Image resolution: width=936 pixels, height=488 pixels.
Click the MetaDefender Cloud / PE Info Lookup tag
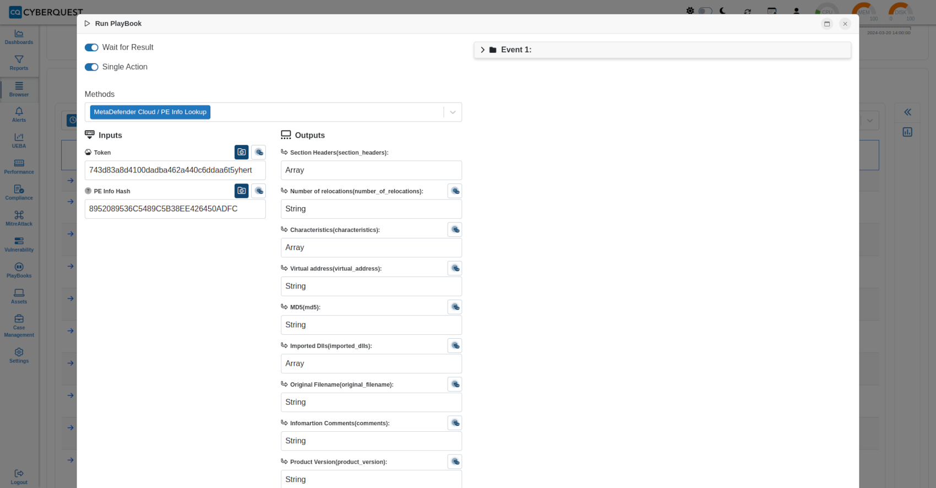[150, 112]
